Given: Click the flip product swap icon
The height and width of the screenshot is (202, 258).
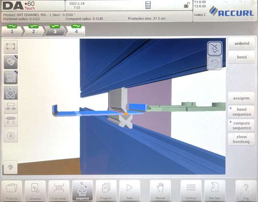Looking at the screenshot, I should (214, 48).
